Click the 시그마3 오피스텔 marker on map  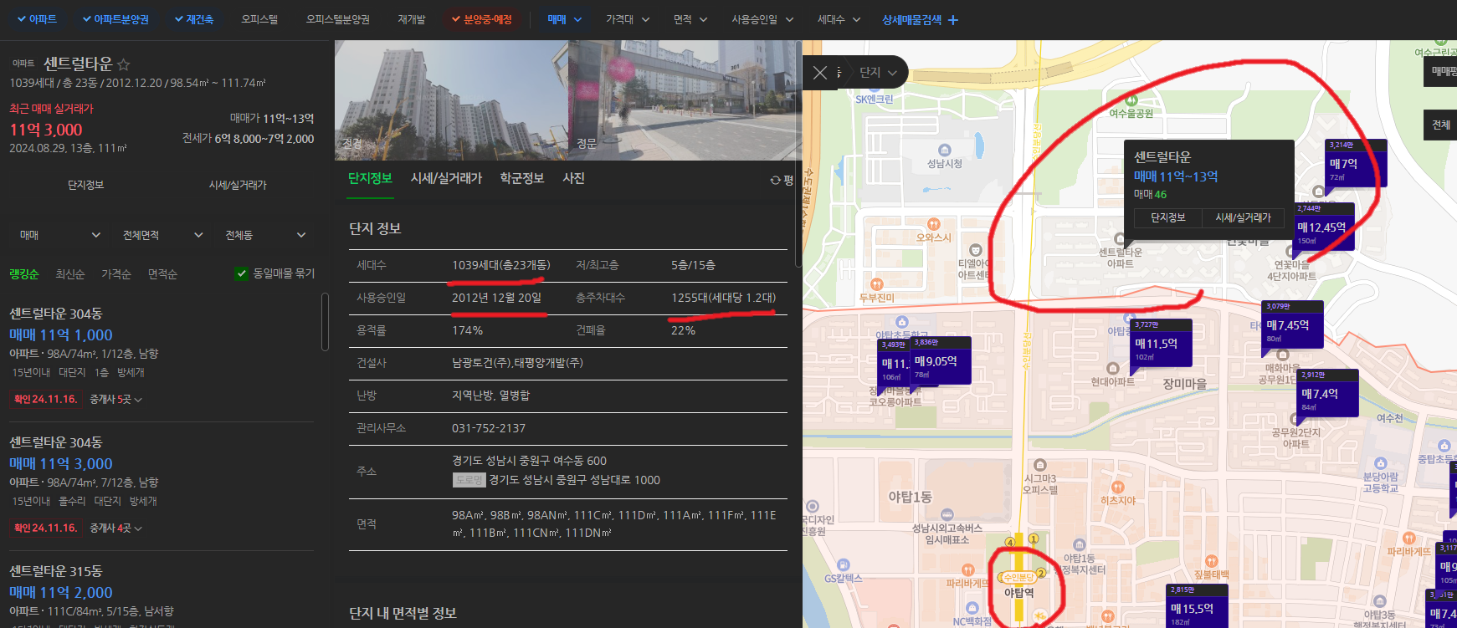pyautogui.click(x=1040, y=465)
